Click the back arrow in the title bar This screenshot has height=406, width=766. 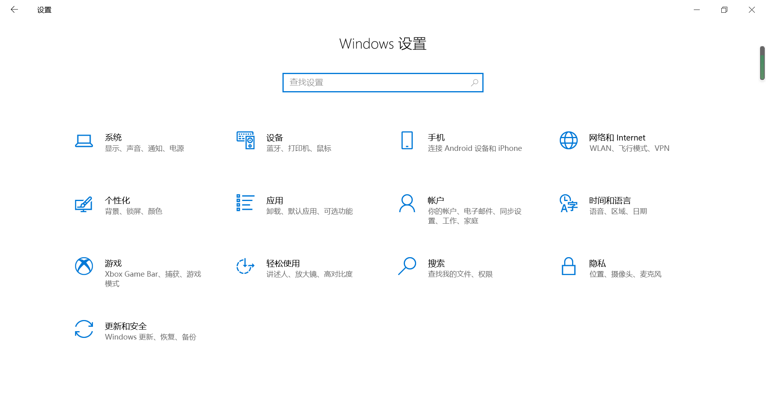14,10
